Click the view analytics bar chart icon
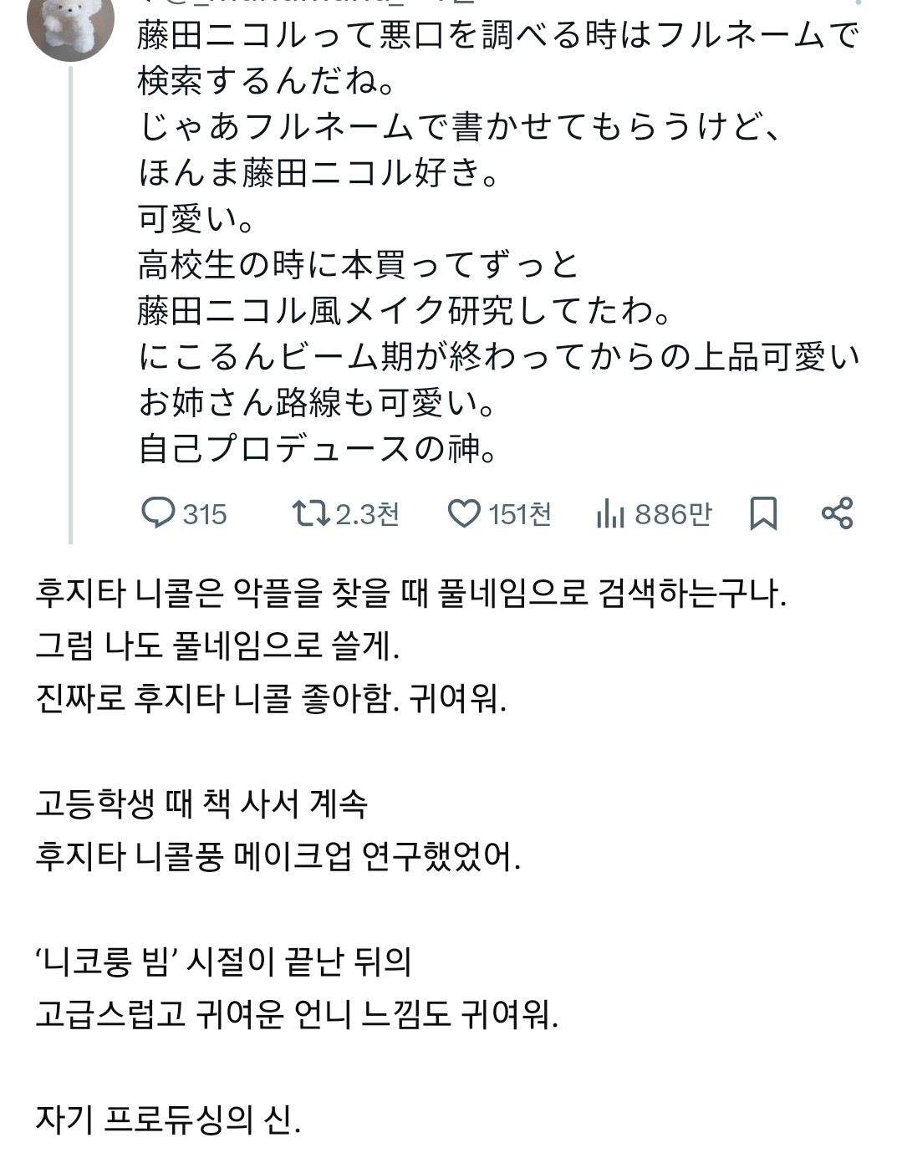This screenshot has width=902, height=1153. [610, 513]
